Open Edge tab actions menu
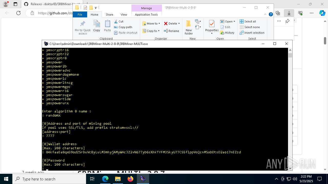The height and width of the screenshot is (184, 328). (x=15, y=4)
